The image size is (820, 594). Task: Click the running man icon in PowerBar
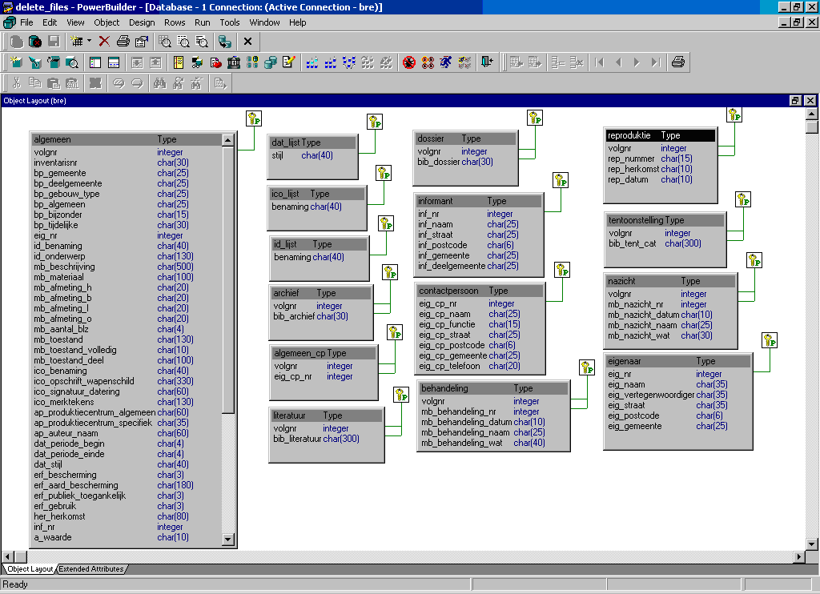(x=445, y=62)
